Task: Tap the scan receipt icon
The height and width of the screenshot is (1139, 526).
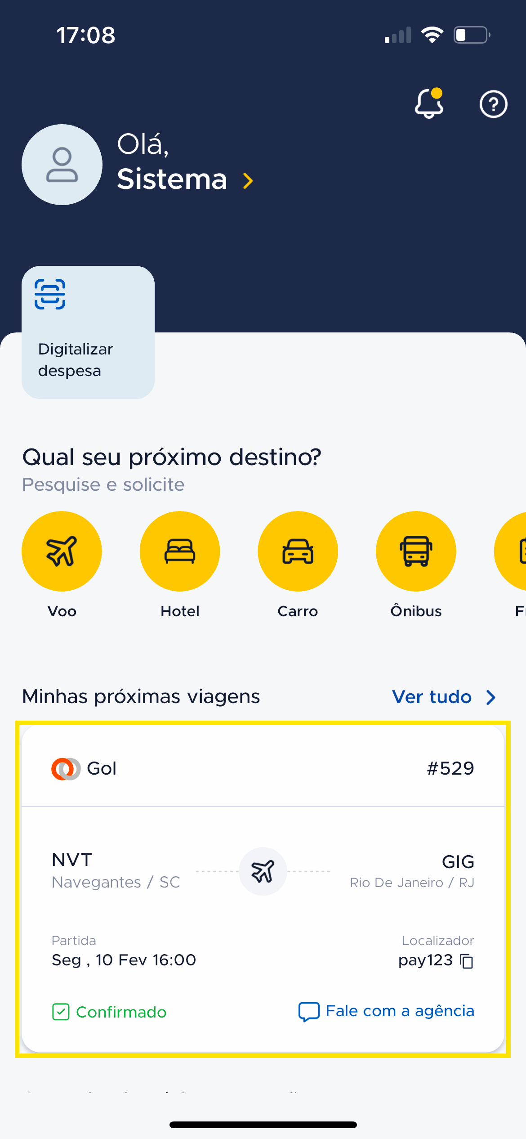Action: click(50, 294)
